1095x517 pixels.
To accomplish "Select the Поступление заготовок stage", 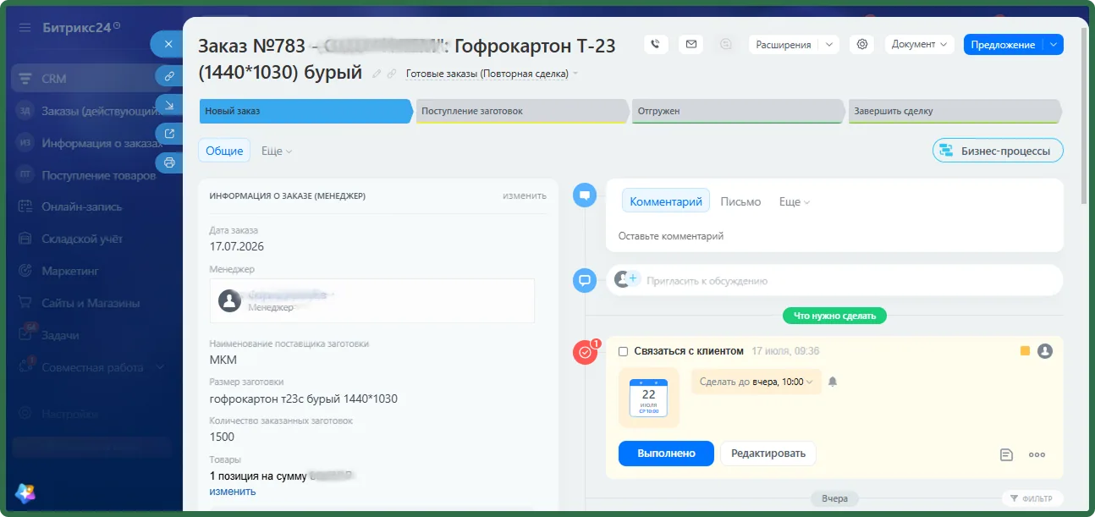I will pos(523,111).
